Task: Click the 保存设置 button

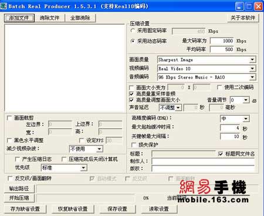Action: click(x=117, y=209)
